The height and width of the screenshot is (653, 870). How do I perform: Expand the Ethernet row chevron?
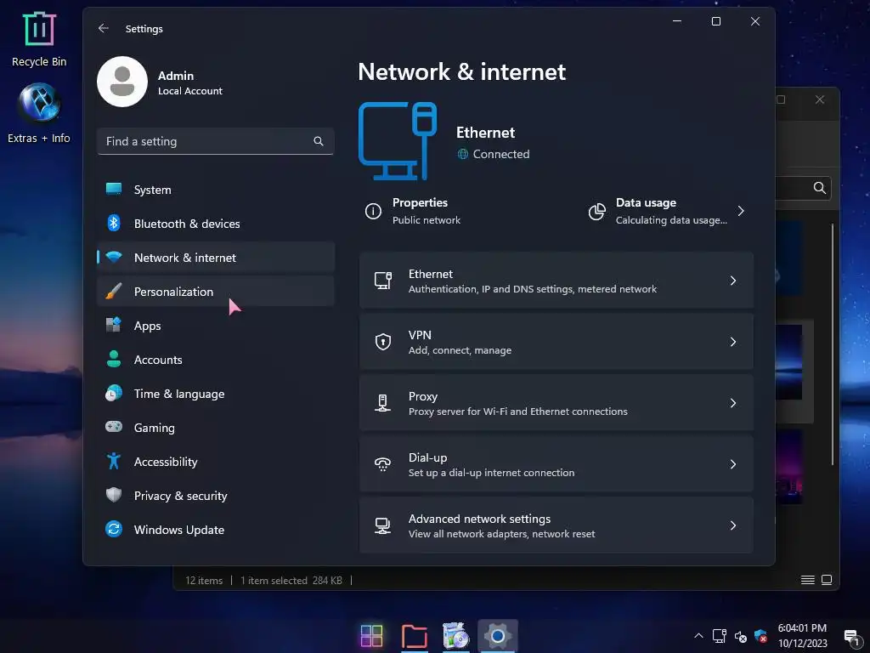[733, 281]
